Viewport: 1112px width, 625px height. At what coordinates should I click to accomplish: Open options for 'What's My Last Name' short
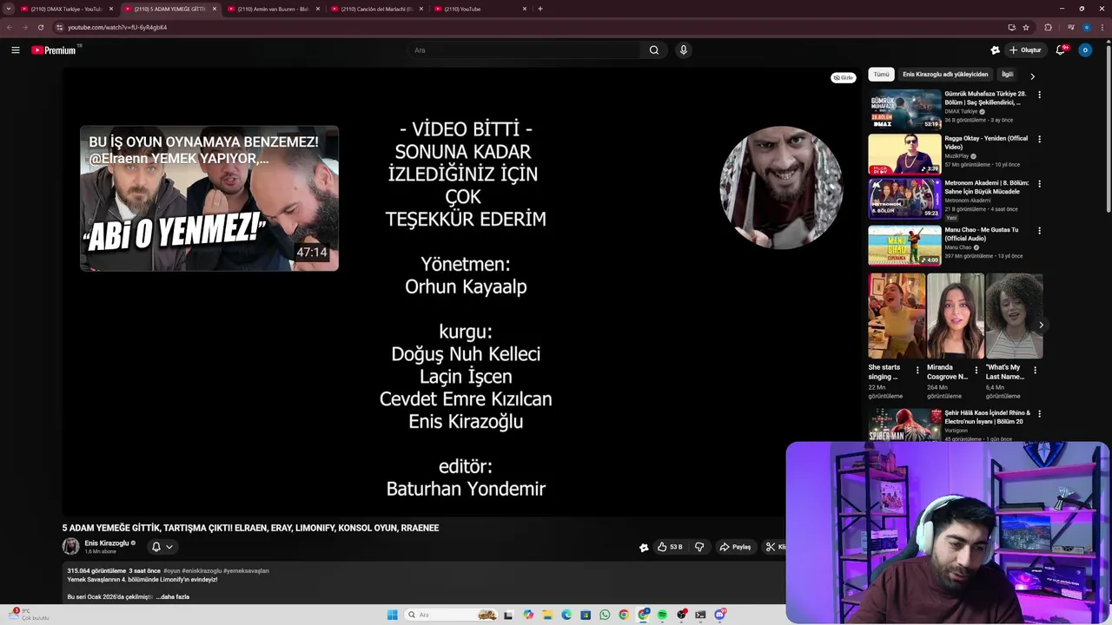1035,370
